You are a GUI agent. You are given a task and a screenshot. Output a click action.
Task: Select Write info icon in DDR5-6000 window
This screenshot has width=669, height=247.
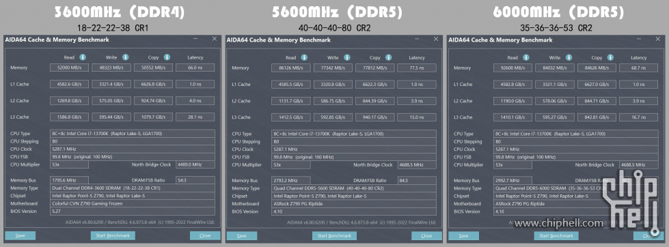569,57
